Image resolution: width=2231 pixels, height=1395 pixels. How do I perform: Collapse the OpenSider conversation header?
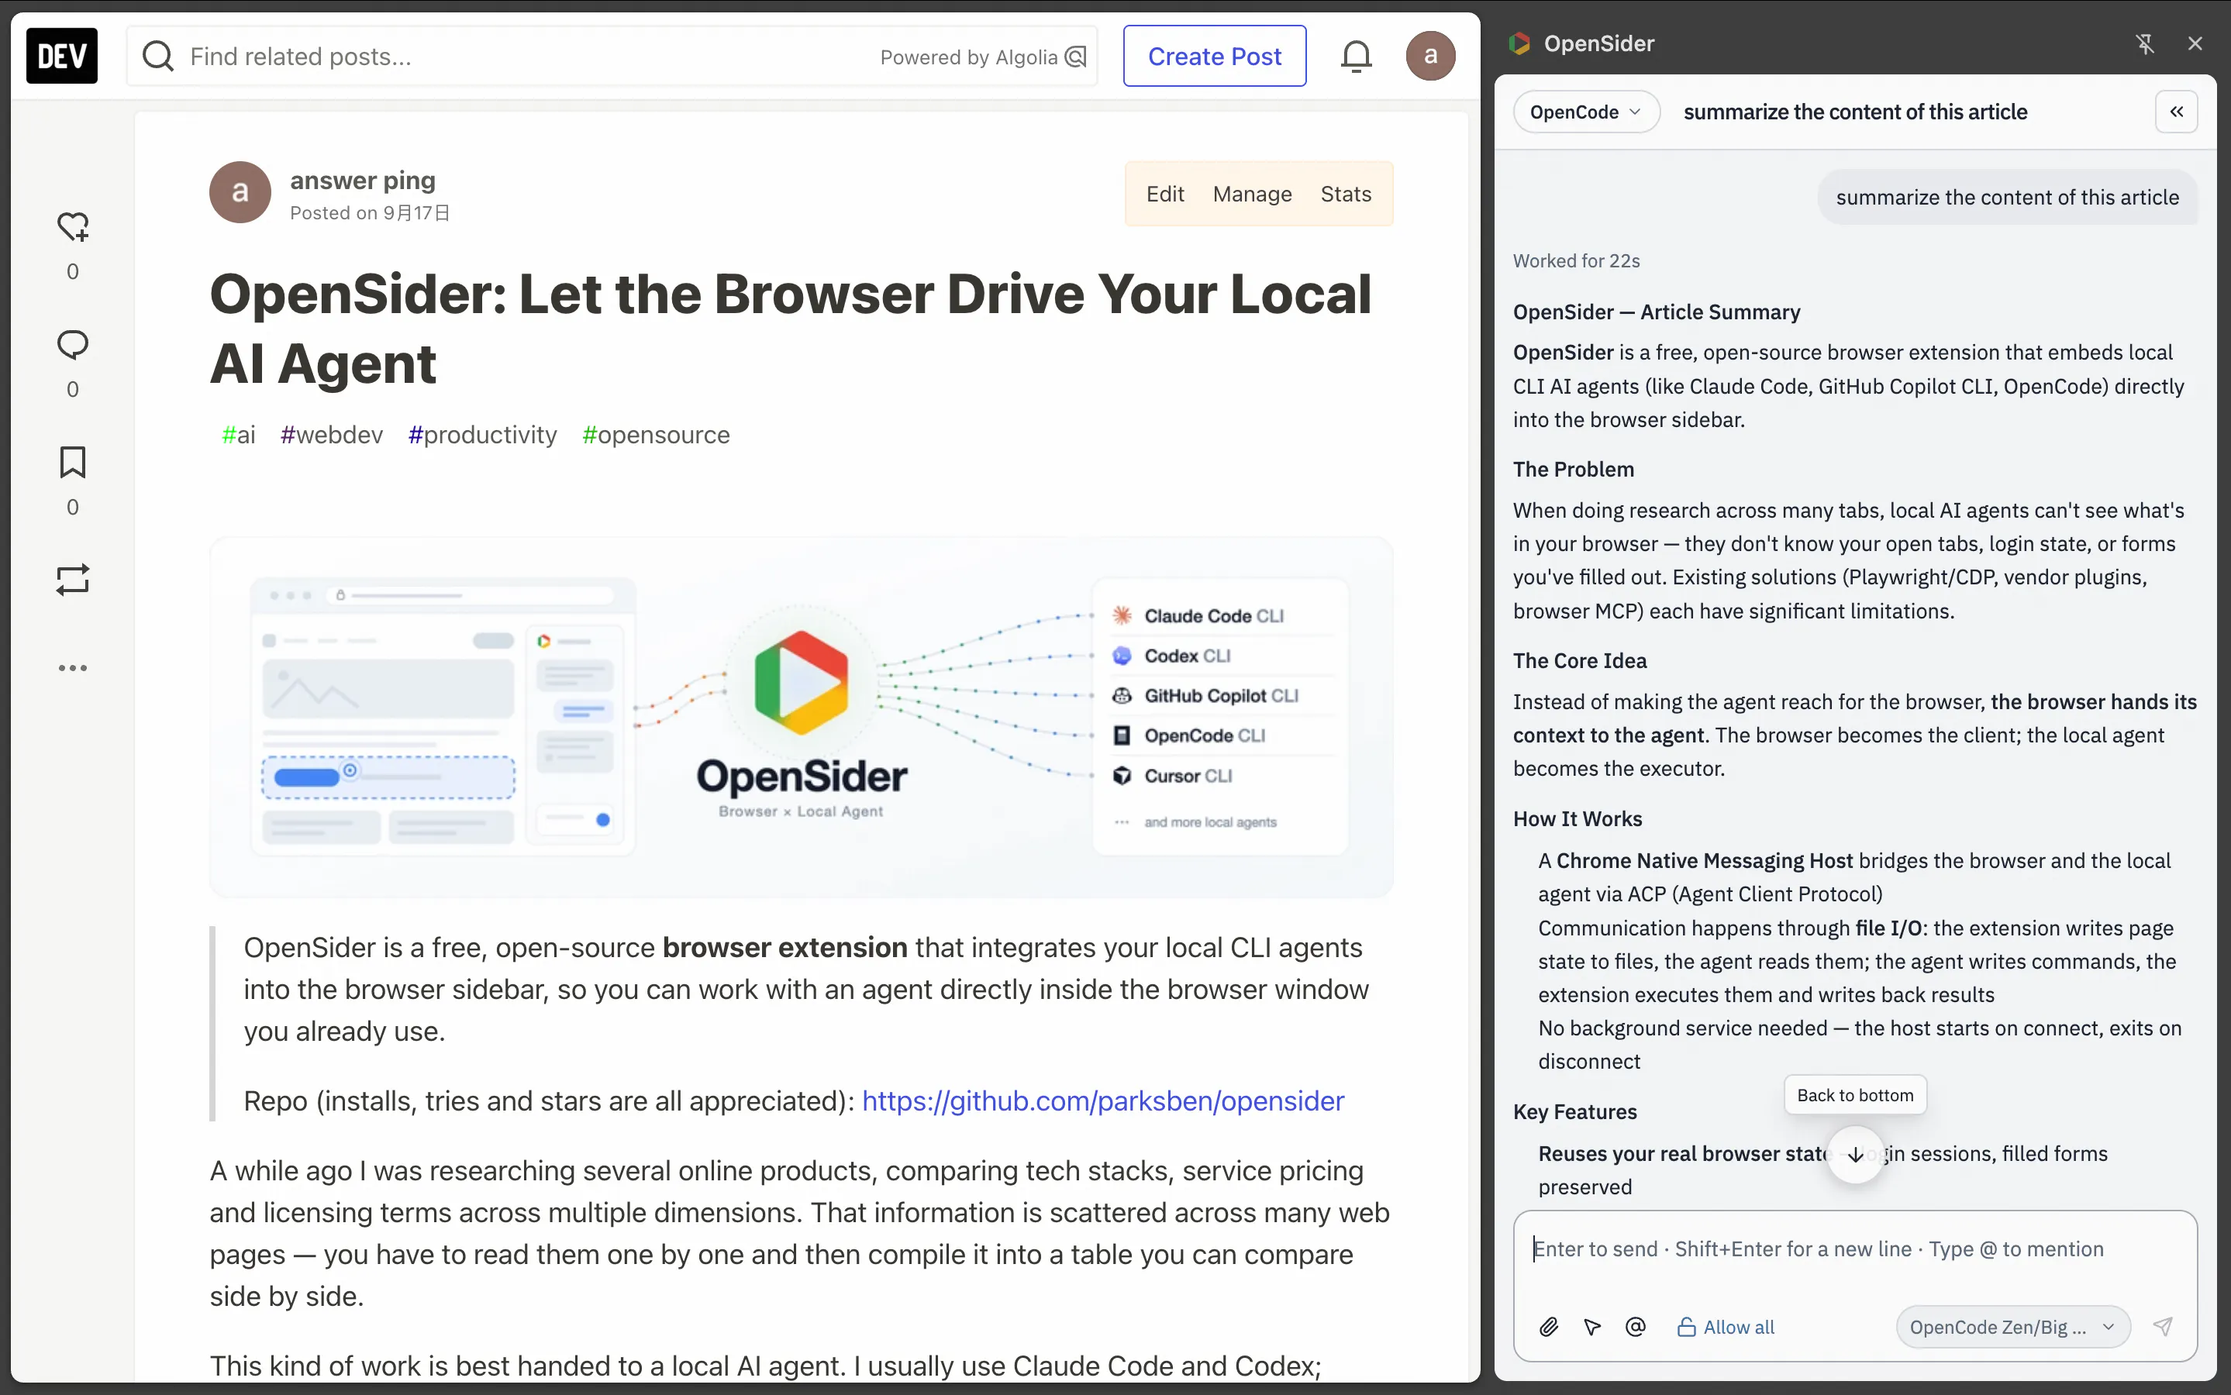tap(2177, 112)
